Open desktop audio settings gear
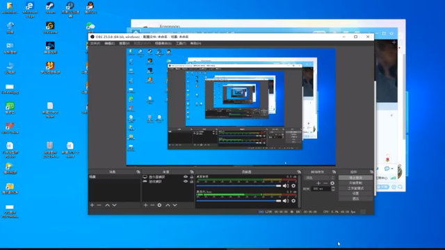The height and width of the screenshot is (250, 445). (x=293, y=186)
